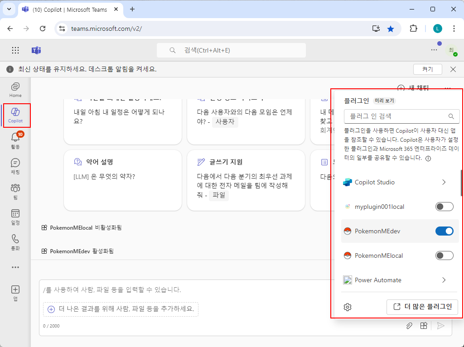
Task: Go to Home in the Teams sidebar
Action: tap(15, 90)
